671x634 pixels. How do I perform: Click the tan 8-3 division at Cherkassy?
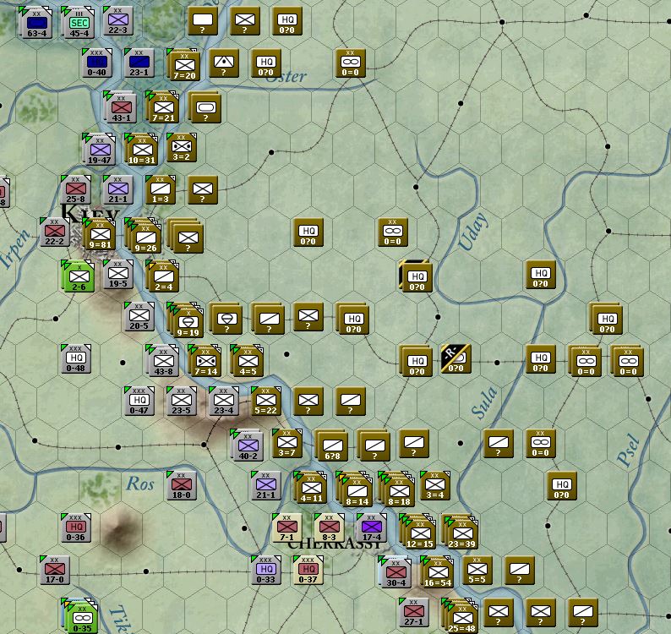[329, 527]
